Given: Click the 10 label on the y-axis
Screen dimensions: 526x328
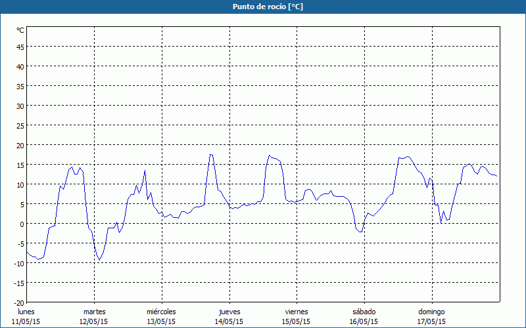Looking at the screenshot, I should (20, 184).
